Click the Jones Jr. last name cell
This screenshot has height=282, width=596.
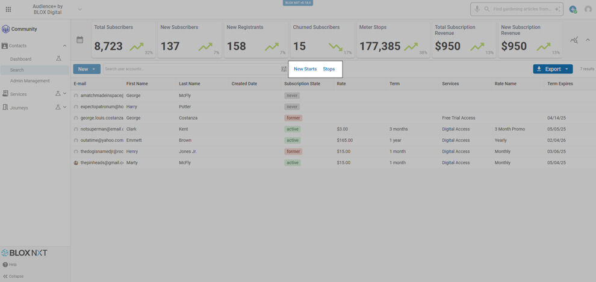(189, 152)
